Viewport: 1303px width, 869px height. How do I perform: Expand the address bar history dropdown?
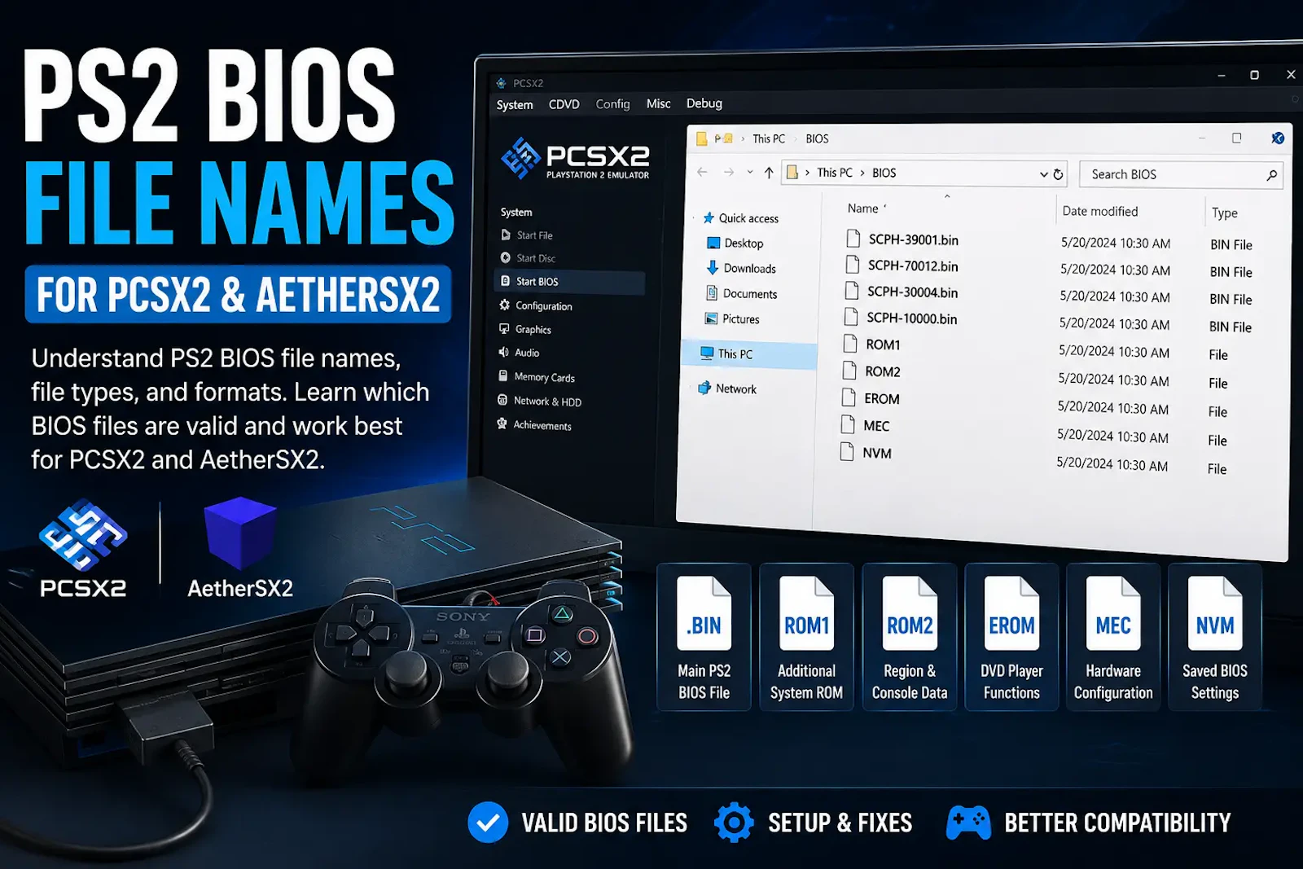[1043, 174]
